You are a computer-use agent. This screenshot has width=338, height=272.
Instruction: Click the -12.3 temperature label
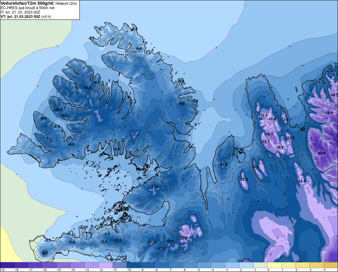[284, 120]
